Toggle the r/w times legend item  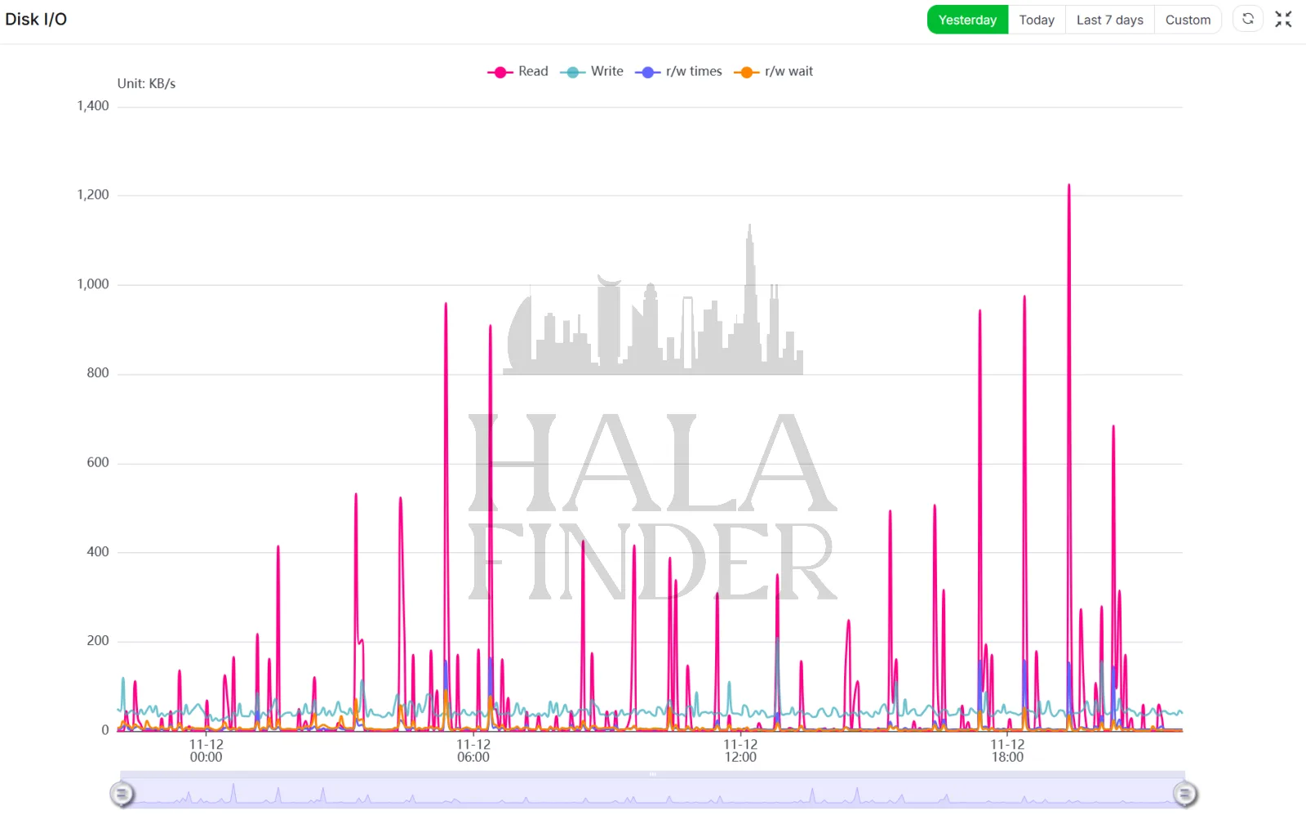pos(679,72)
